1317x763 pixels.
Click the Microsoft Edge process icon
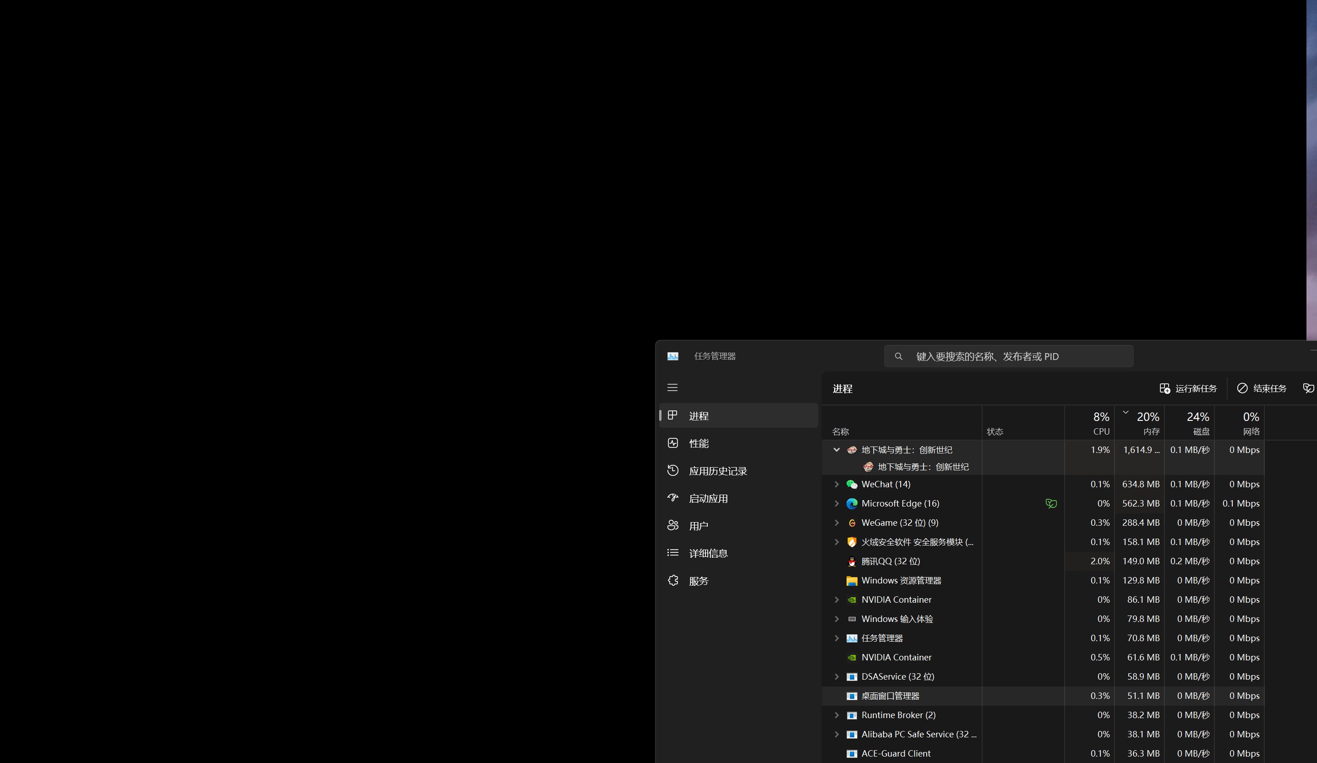[851, 504]
